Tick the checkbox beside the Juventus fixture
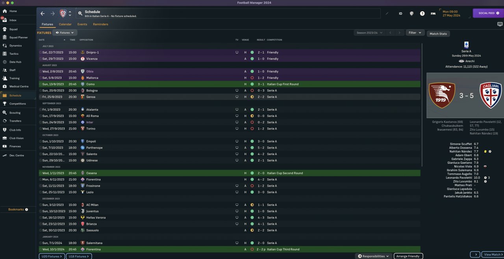Image resolution: width=504 pixels, height=259 pixels. [x=40, y=211]
